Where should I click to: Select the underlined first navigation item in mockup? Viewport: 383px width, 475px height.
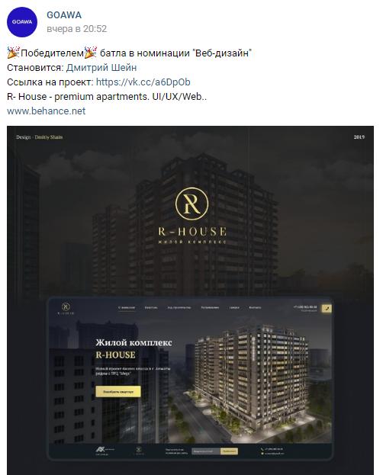pyautogui.click(x=127, y=308)
